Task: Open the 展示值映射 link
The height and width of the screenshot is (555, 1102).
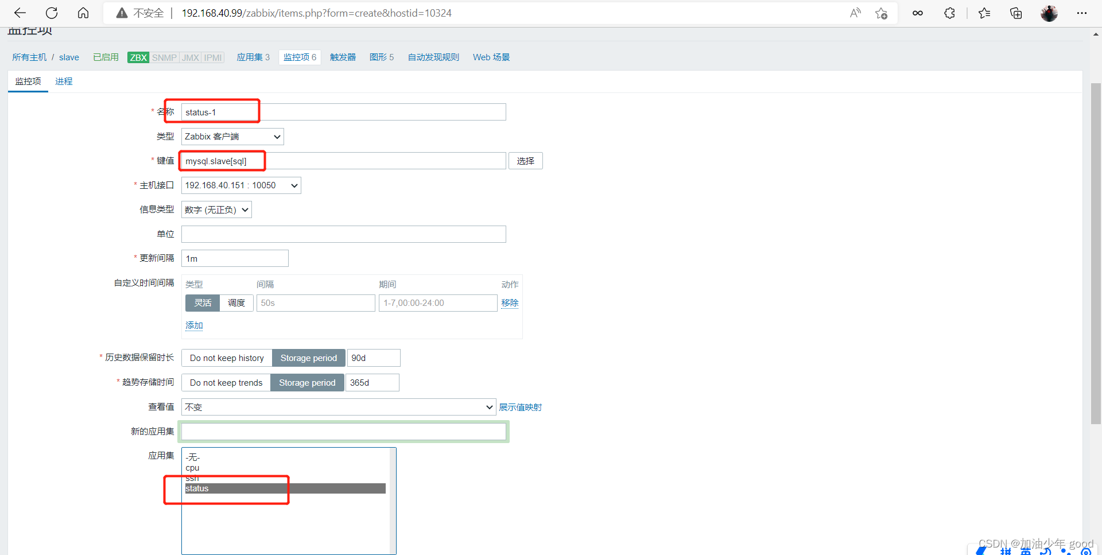Action: [520, 407]
